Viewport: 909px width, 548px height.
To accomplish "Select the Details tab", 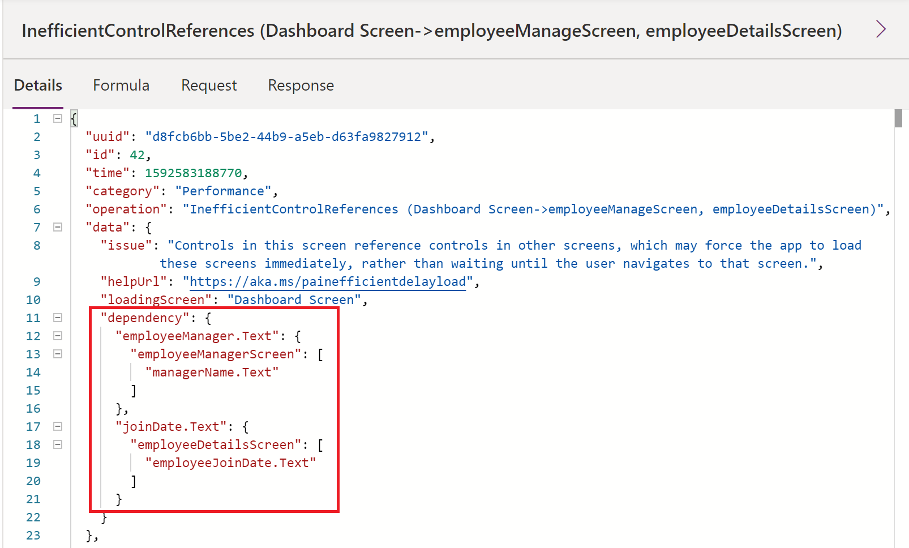I will (x=38, y=85).
